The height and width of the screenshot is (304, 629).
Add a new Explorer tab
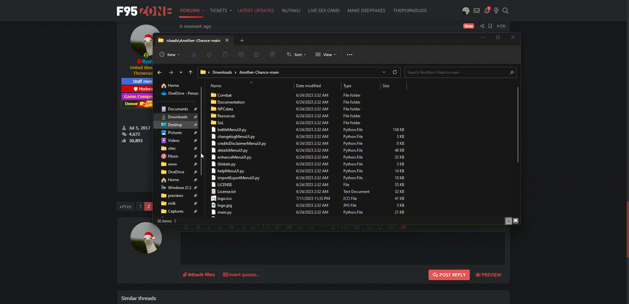(x=242, y=41)
